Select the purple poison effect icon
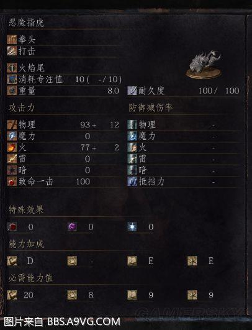The height and width of the screenshot is (330, 252). pos(72,227)
